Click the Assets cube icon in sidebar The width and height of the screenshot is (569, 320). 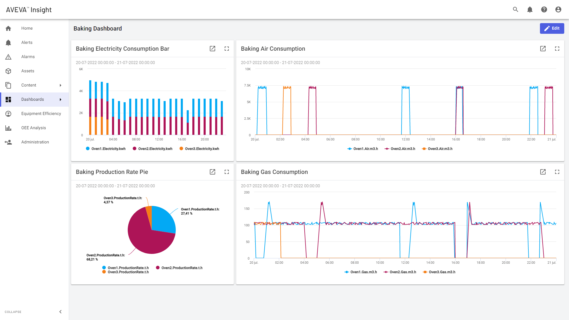click(x=8, y=71)
